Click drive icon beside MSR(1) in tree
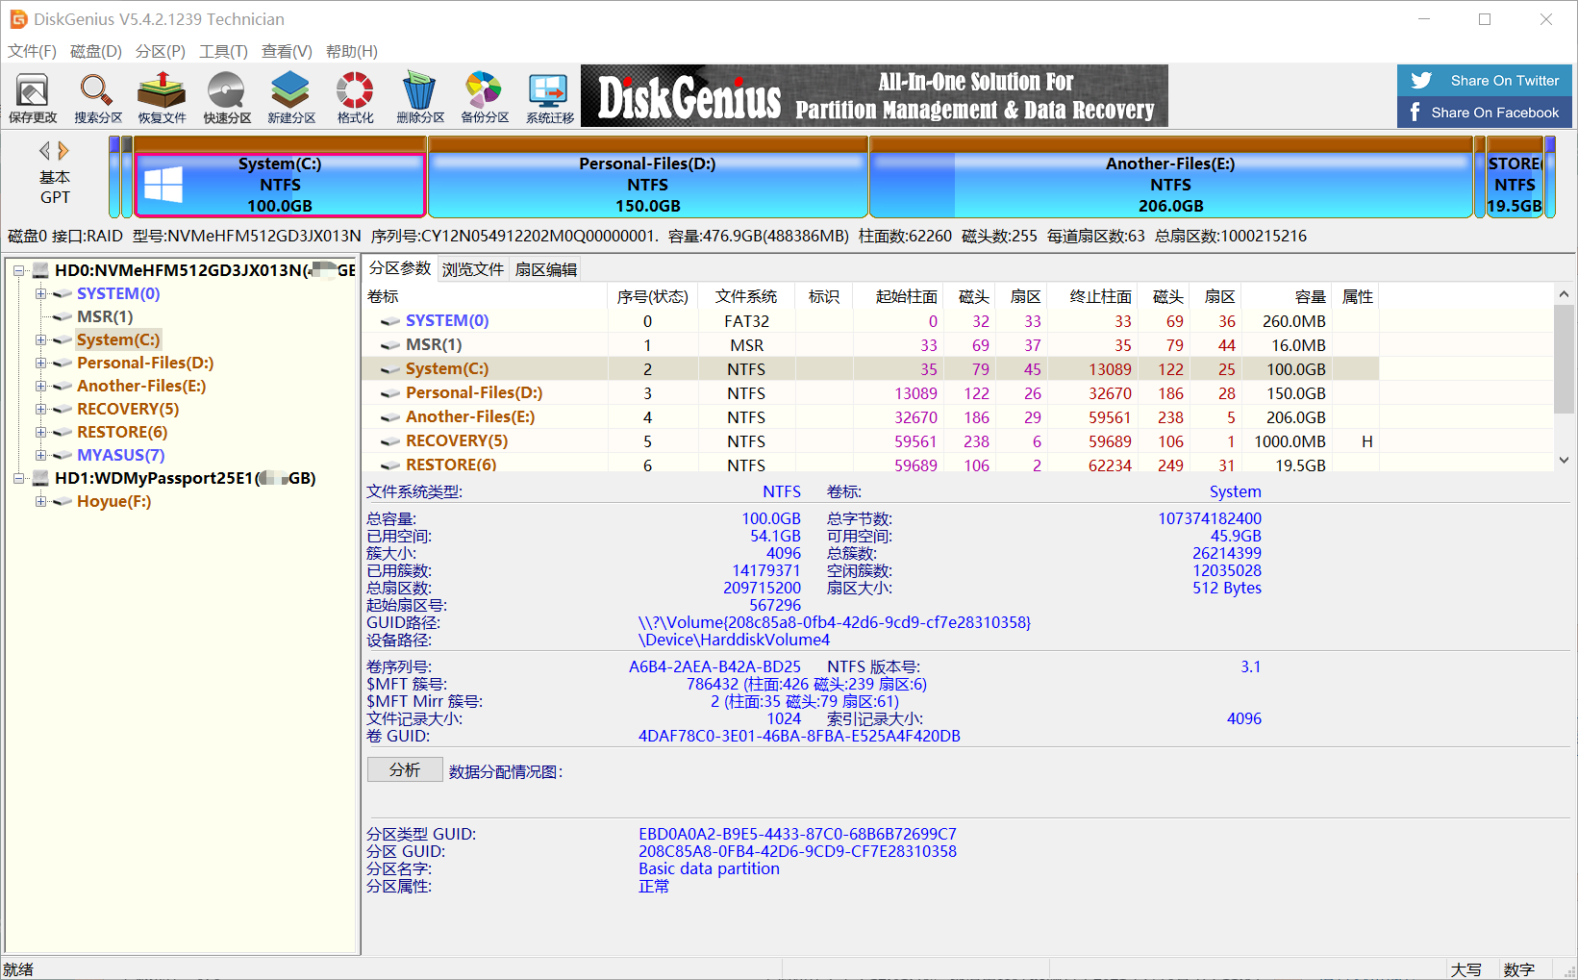The height and width of the screenshot is (980, 1578). coord(63,316)
